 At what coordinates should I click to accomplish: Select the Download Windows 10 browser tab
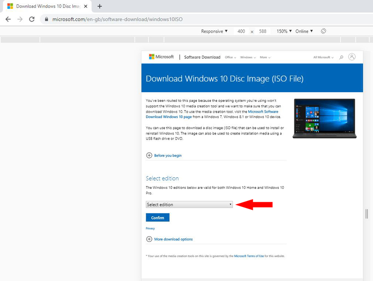47,7
